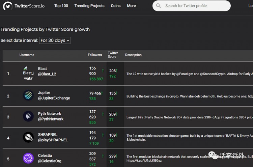Image resolution: width=253 pixels, height=167 pixels.
Task: Click the SHRAPNEL project name
Action: coord(48,135)
